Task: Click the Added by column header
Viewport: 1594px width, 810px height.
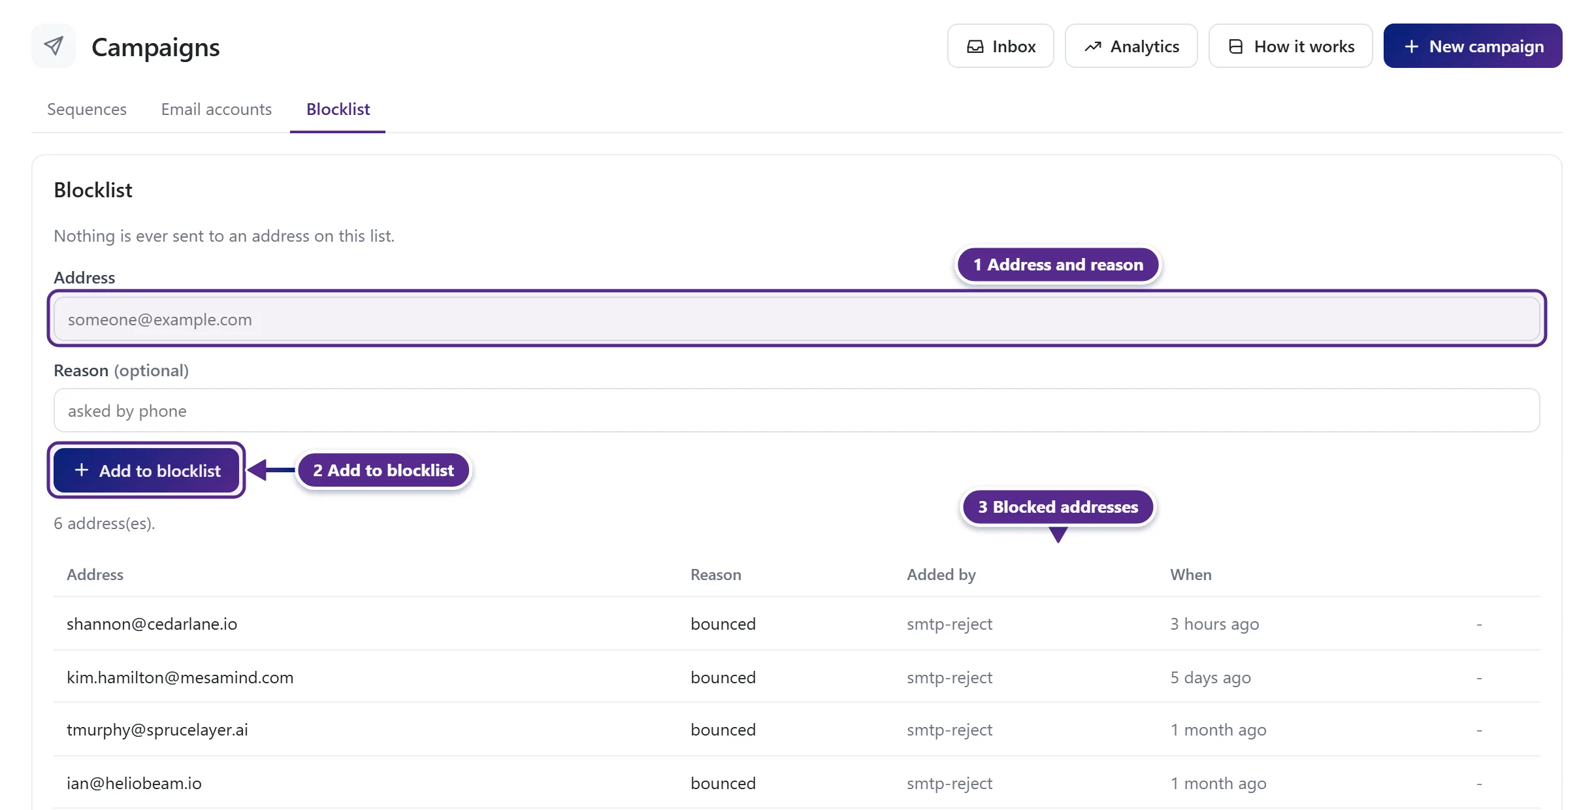Action: (x=941, y=574)
